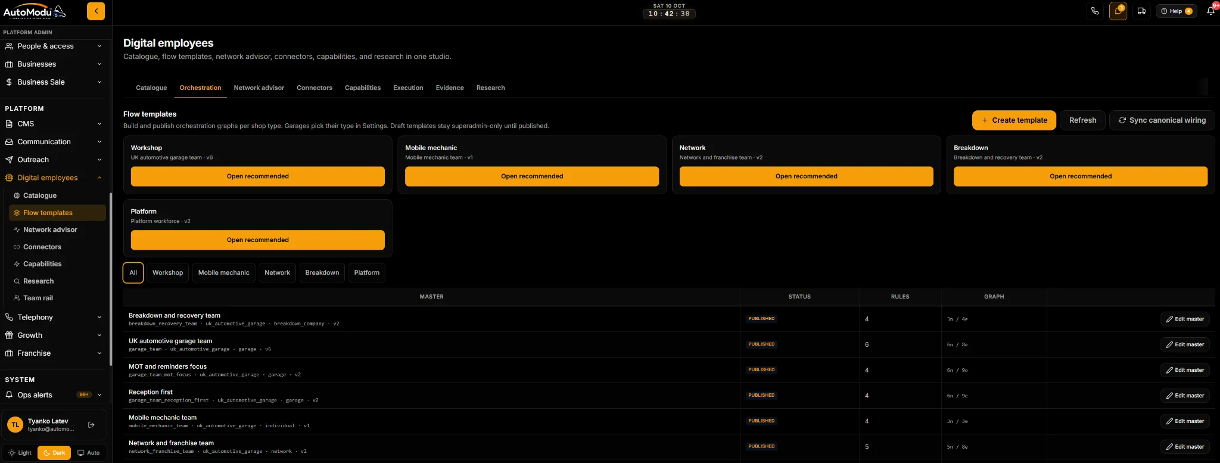Click the logout icon beside Tyanko Latev
This screenshot has height=463, width=1220.
91,425
